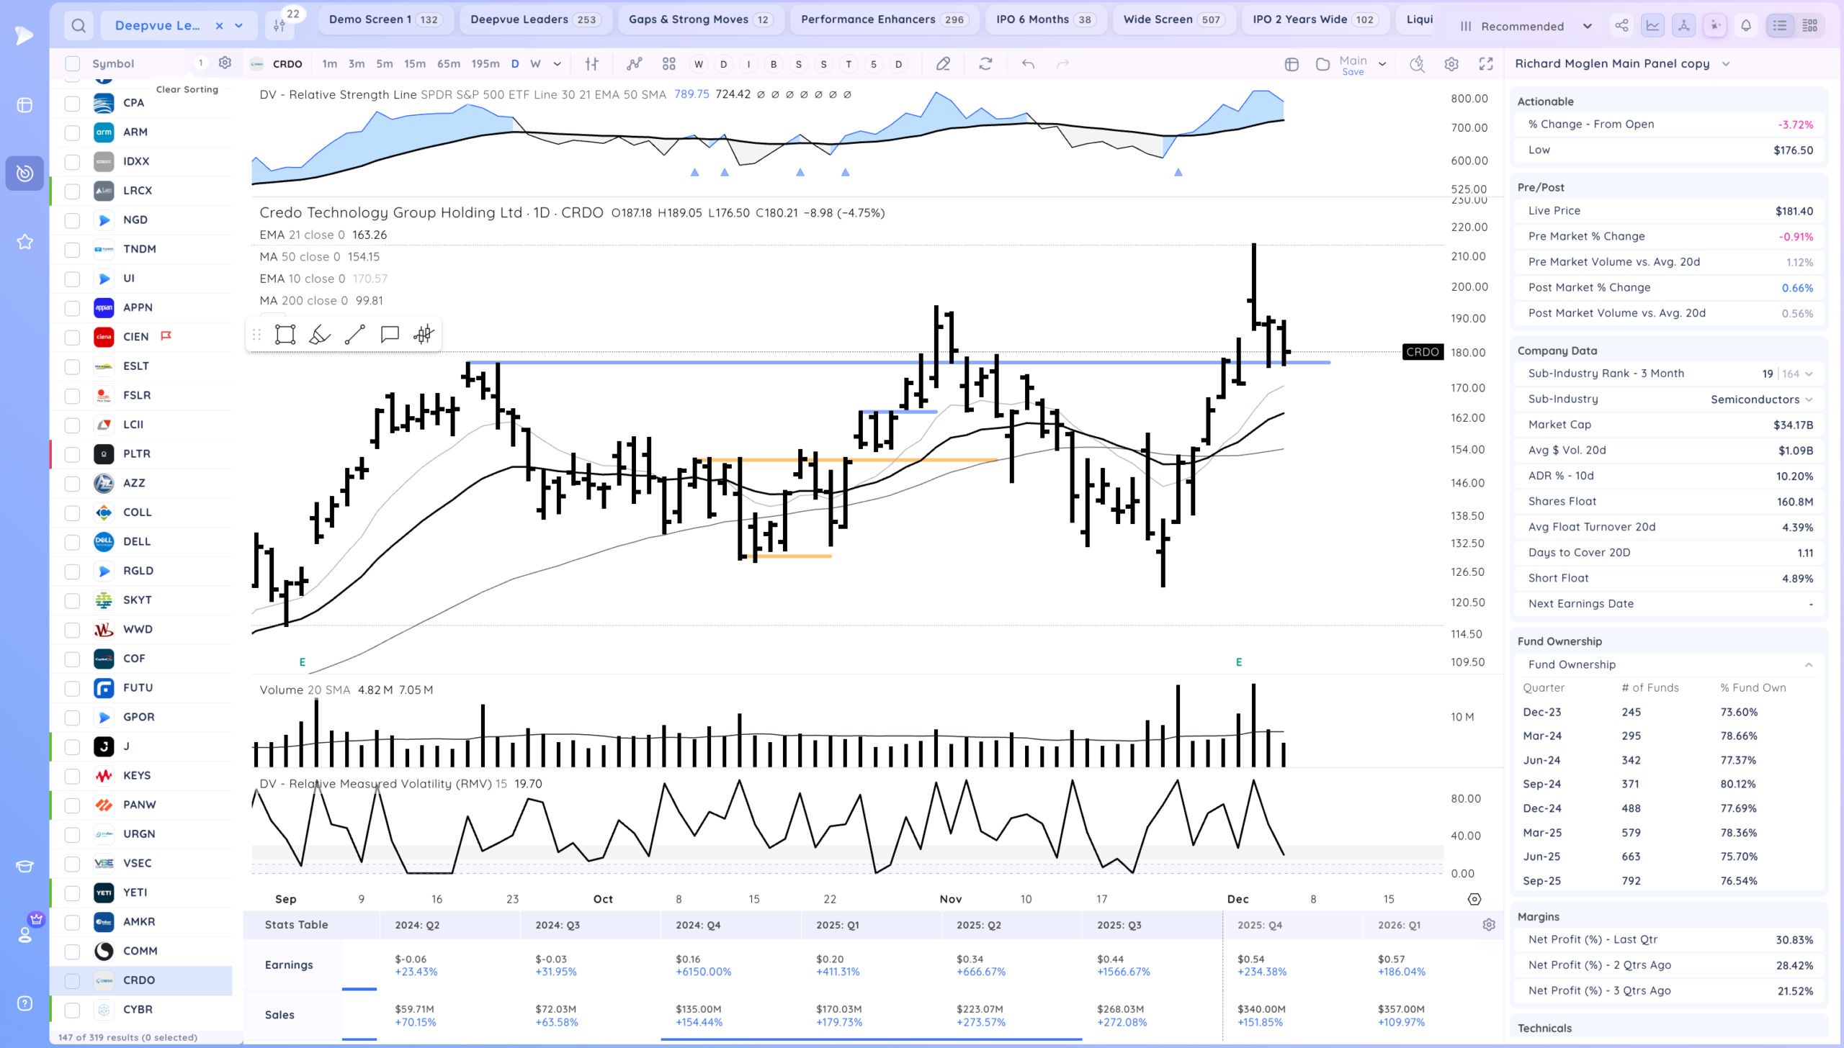The image size is (1844, 1048).
Task: Click the chart refresh icon
Action: 985,64
